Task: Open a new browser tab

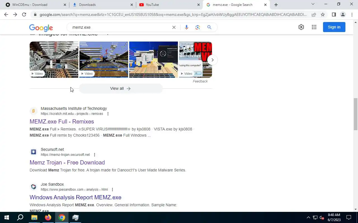Action: [x=276, y=5]
